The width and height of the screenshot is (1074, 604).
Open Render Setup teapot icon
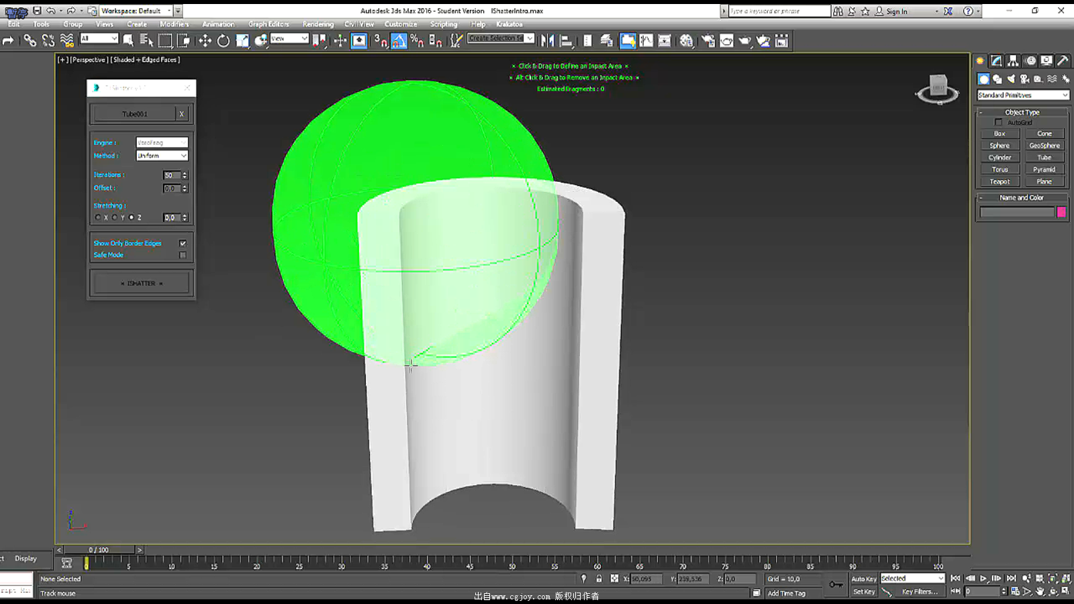[x=707, y=41]
